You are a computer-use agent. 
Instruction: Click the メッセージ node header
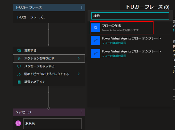click(49, 112)
